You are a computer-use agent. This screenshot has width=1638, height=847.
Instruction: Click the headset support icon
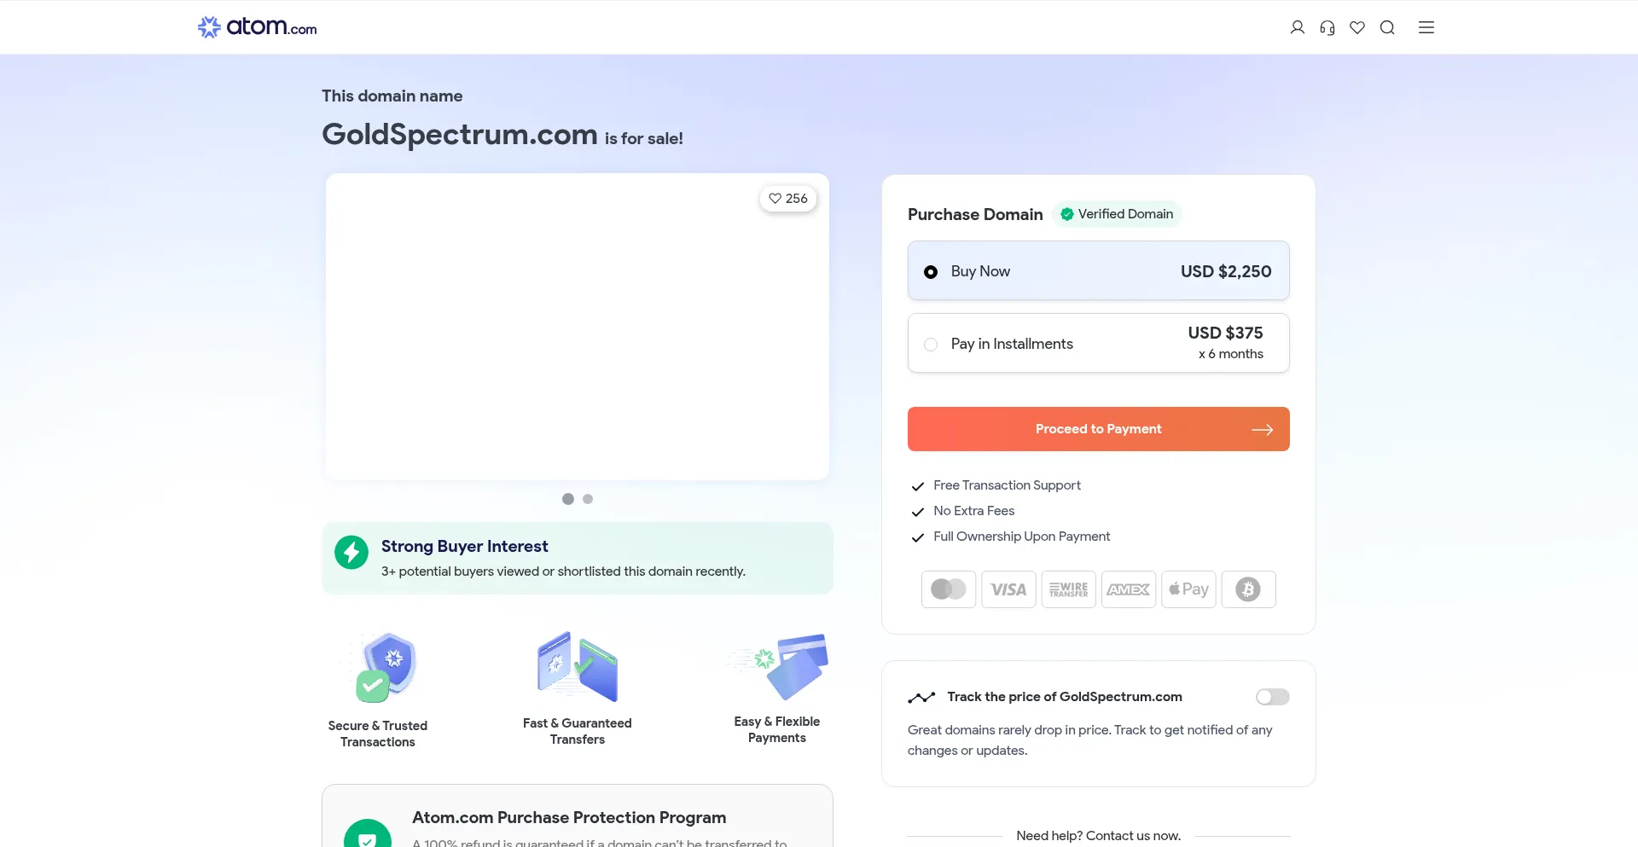click(1327, 27)
